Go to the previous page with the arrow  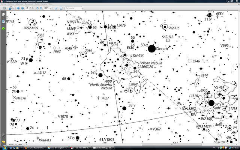point(18,8)
